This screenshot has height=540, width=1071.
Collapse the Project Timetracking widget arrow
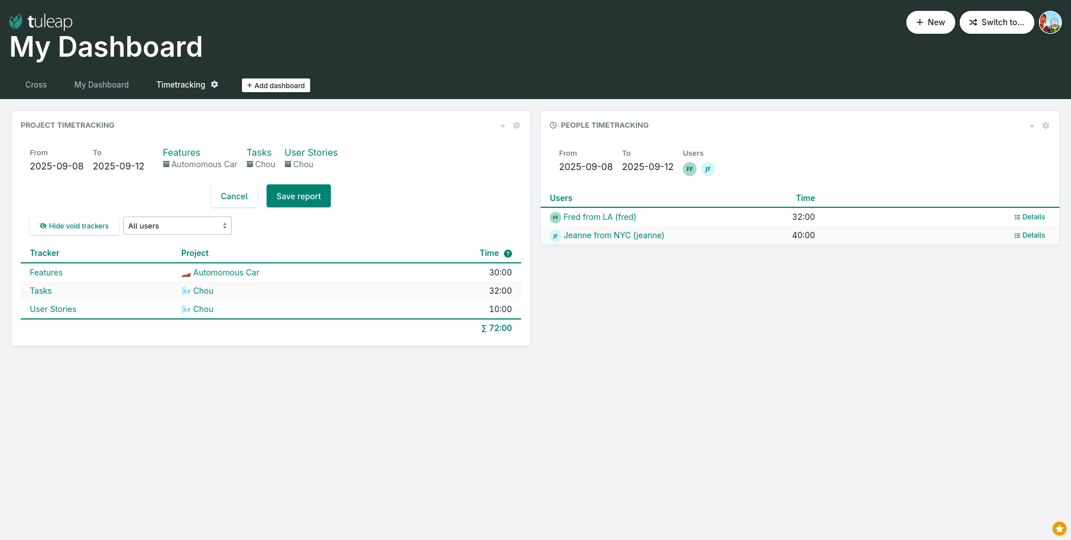[503, 126]
